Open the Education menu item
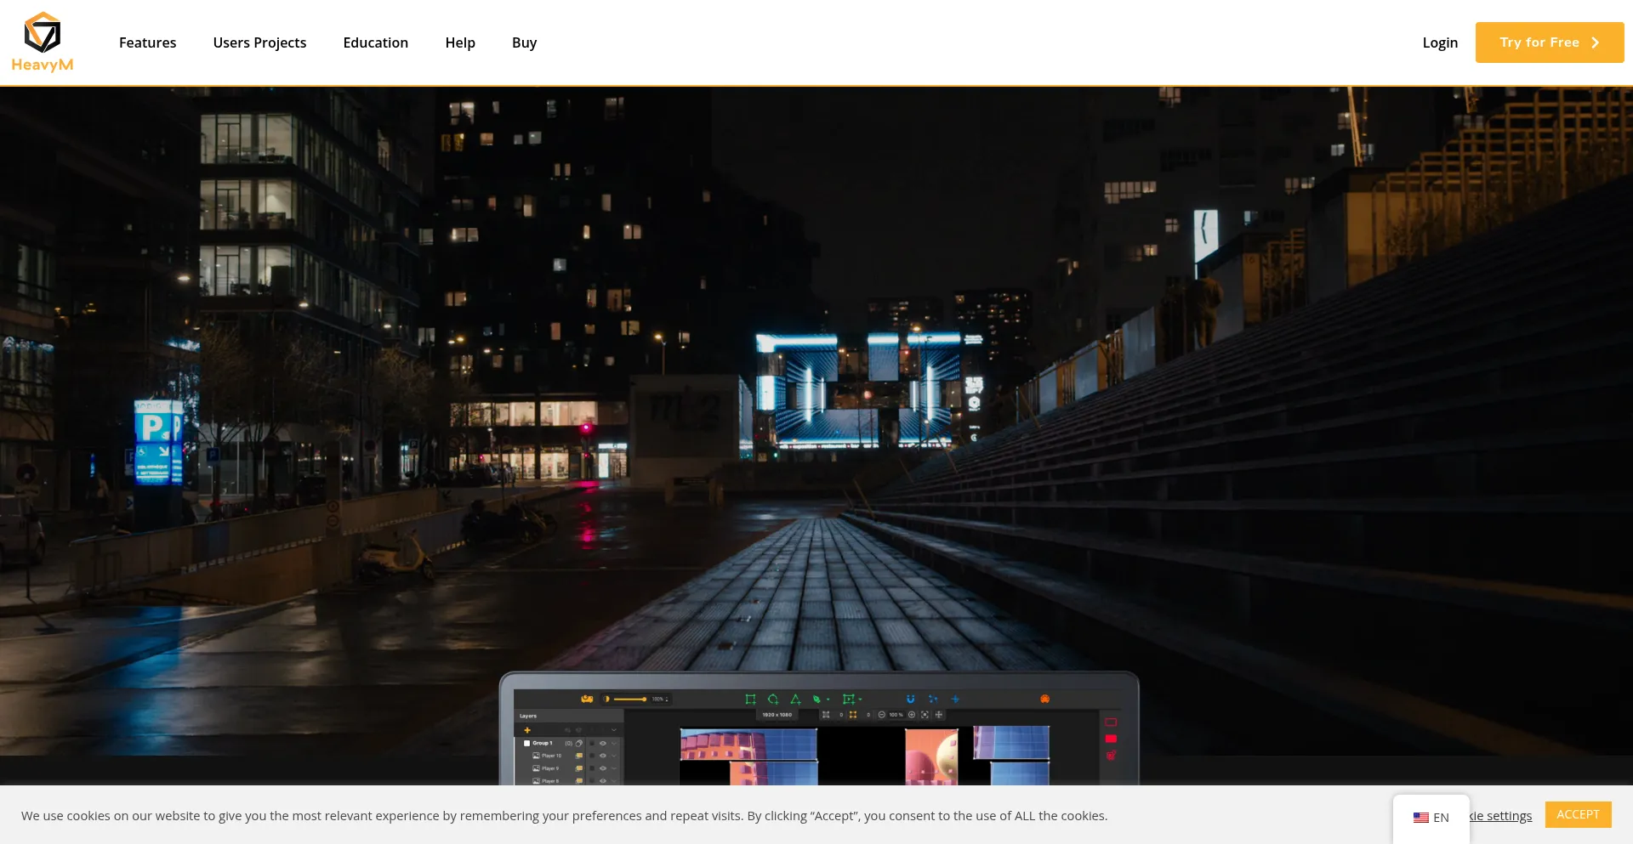This screenshot has height=844, width=1633. pos(375,42)
